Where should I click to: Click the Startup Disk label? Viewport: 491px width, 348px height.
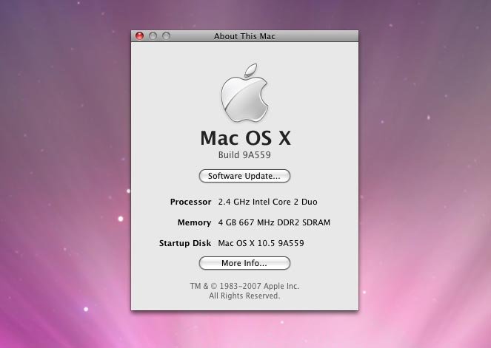pyautogui.click(x=185, y=243)
